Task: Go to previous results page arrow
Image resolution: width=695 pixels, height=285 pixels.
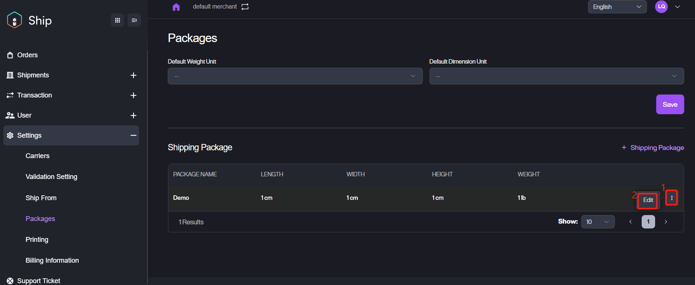Action: (x=630, y=222)
